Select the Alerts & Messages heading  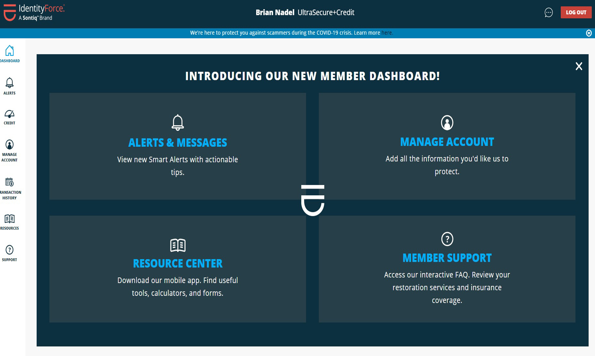coord(178,143)
